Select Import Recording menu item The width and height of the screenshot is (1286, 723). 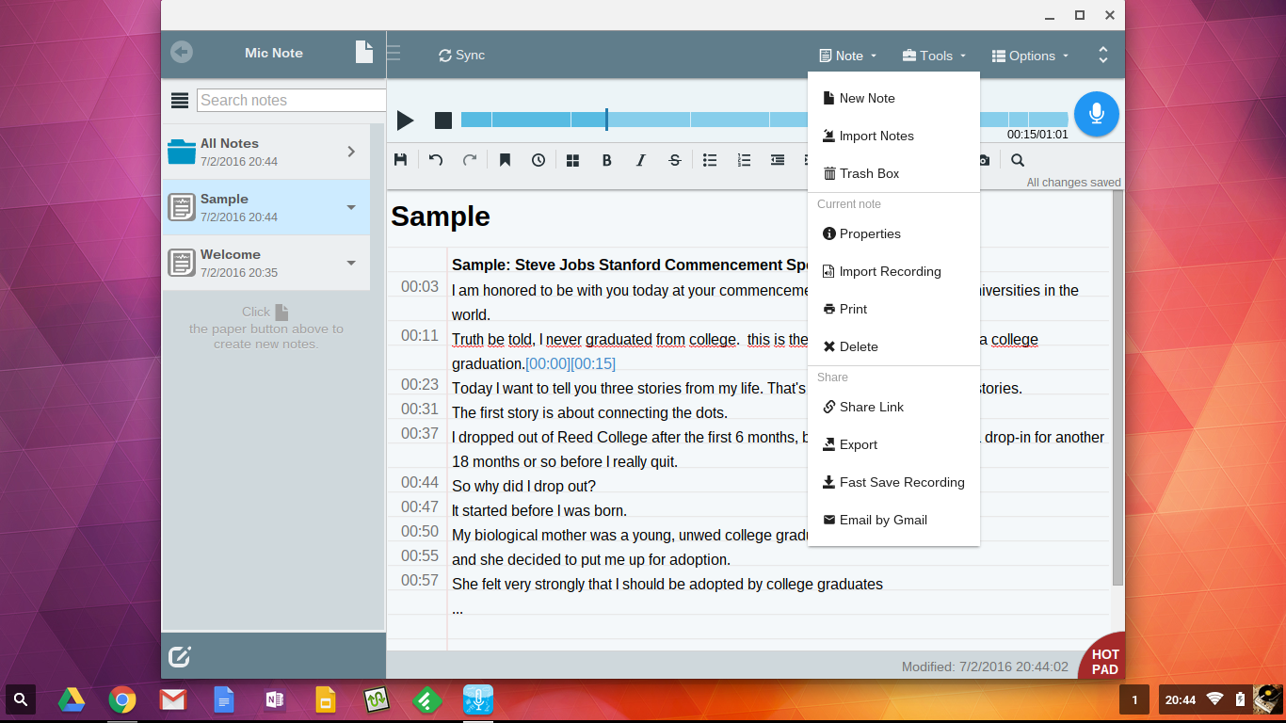coord(893,271)
